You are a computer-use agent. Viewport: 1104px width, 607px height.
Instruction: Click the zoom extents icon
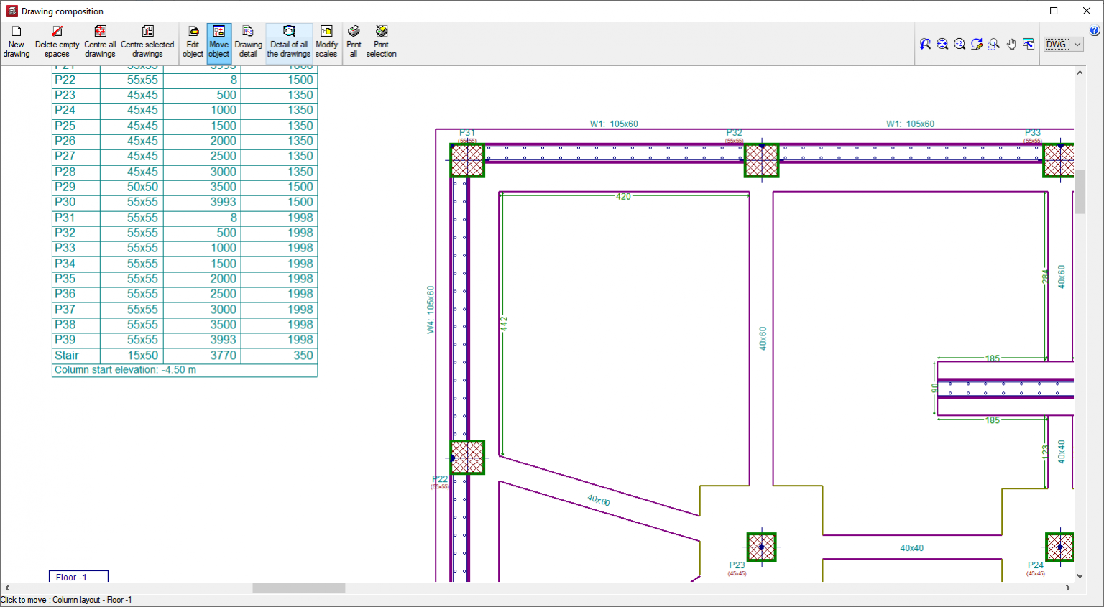coord(942,45)
